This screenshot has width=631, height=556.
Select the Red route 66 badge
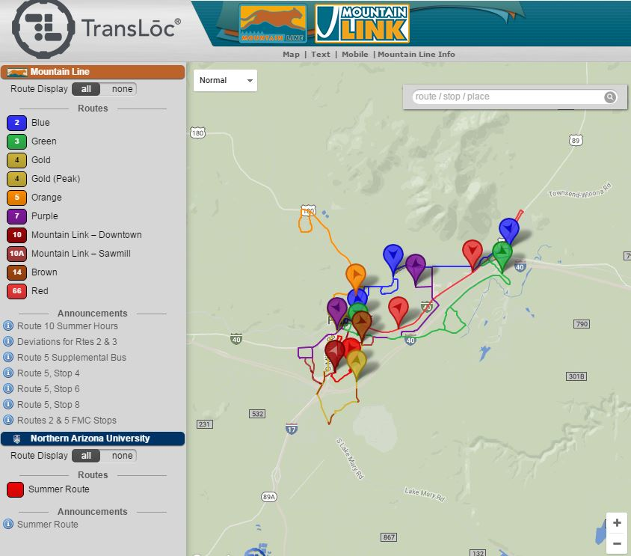click(x=16, y=291)
